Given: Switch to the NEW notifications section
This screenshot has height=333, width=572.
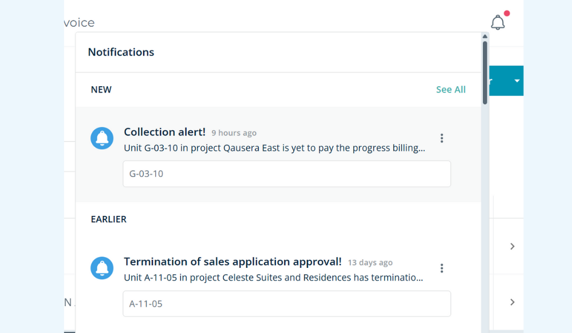Looking at the screenshot, I should [x=101, y=89].
